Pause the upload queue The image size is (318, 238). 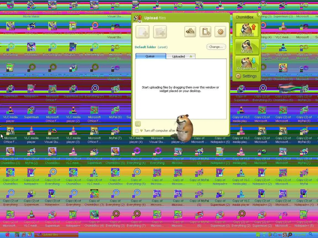pyautogui.click(x=138, y=124)
